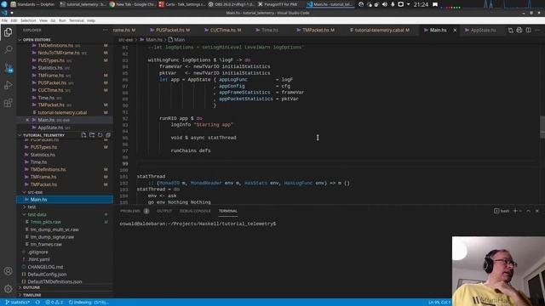The image size is (545, 306).
Task: Focus the terminal prompt line
Action: [198, 224]
